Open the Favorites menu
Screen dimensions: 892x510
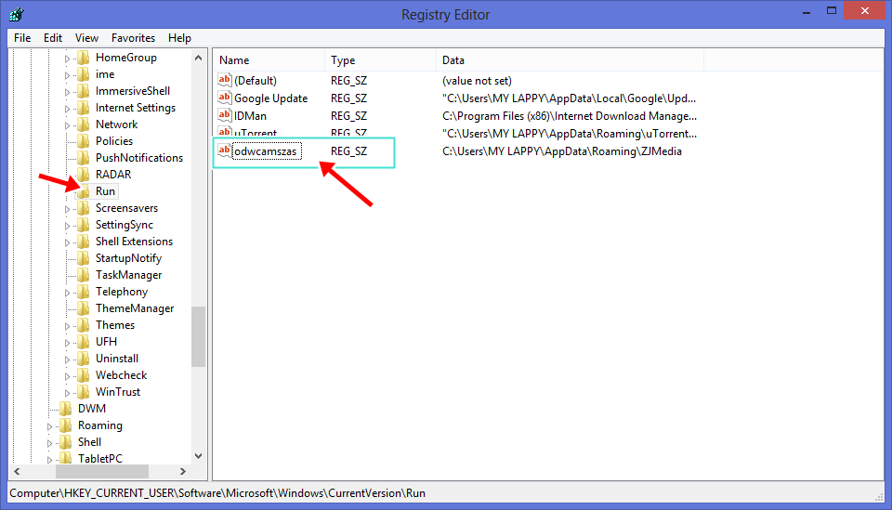pyautogui.click(x=133, y=38)
